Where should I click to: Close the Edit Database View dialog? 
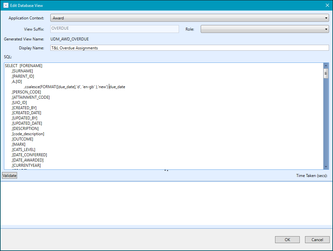pyautogui.click(x=327, y=5)
